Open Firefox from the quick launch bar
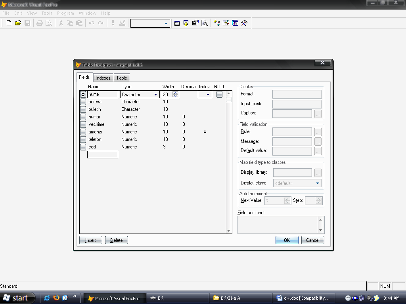406x304 pixels. coord(56,298)
